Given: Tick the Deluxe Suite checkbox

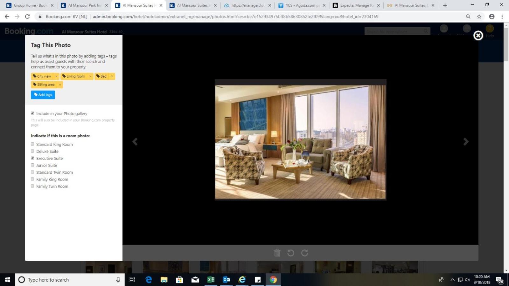Looking at the screenshot, I should tap(32, 151).
